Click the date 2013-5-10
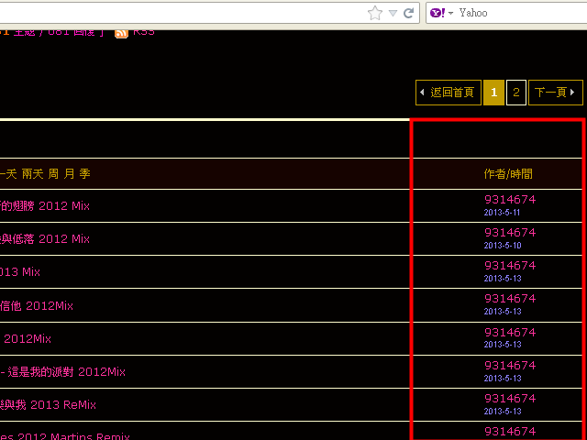This screenshot has height=440, width=587. click(503, 246)
